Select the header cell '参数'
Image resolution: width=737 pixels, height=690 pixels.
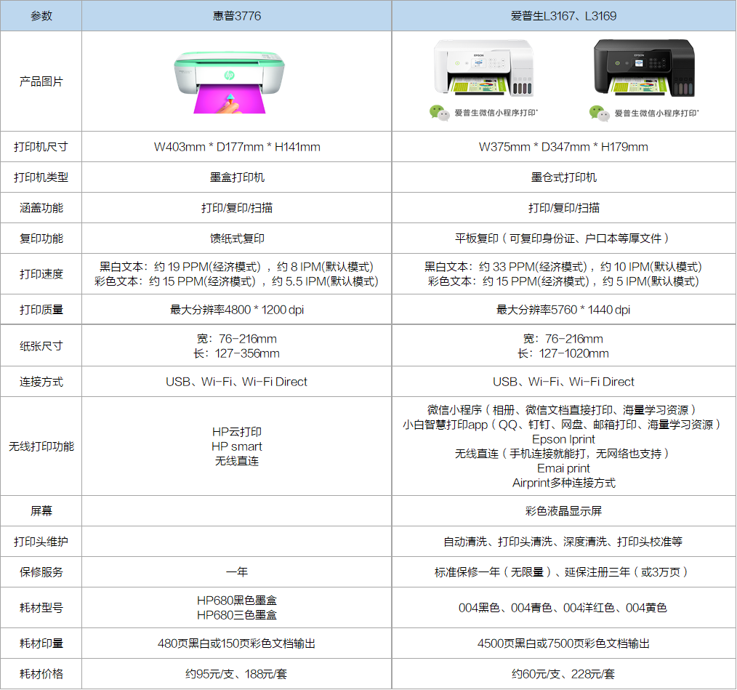(x=41, y=16)
